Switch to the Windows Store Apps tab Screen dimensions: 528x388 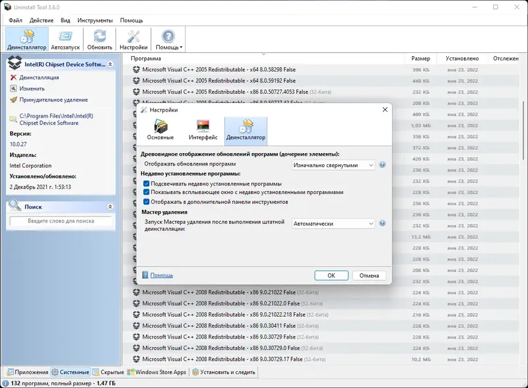(156, 372)
